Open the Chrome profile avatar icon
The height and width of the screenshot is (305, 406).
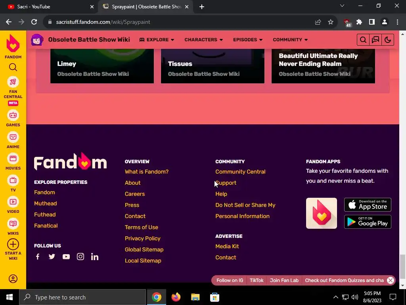pyautogui.click(x=385, y=22)
